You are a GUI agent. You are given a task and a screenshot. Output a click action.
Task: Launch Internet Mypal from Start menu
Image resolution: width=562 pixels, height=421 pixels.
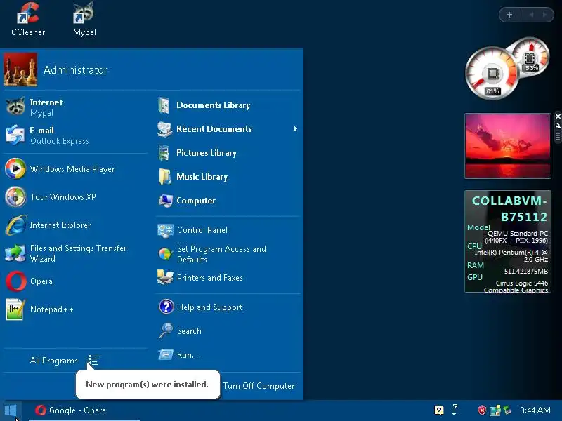point(75,107)
